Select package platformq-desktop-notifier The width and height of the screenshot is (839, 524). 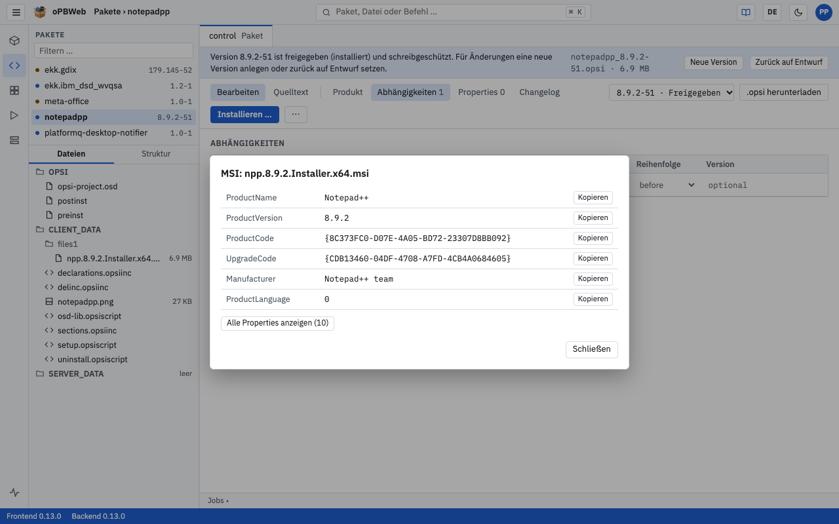click(x=114, y=132)
